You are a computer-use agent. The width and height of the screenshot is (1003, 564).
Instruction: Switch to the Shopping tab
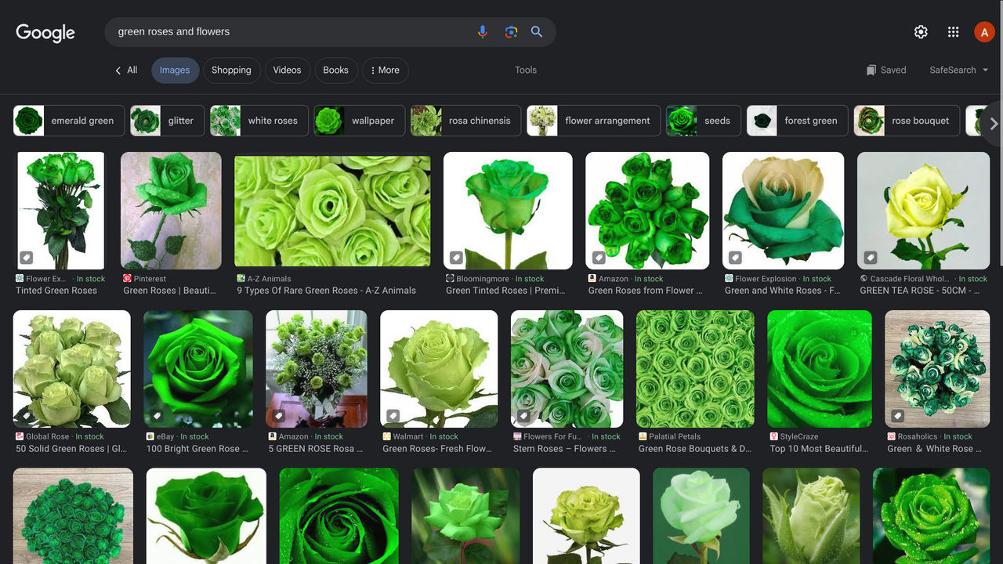[231, 70]
